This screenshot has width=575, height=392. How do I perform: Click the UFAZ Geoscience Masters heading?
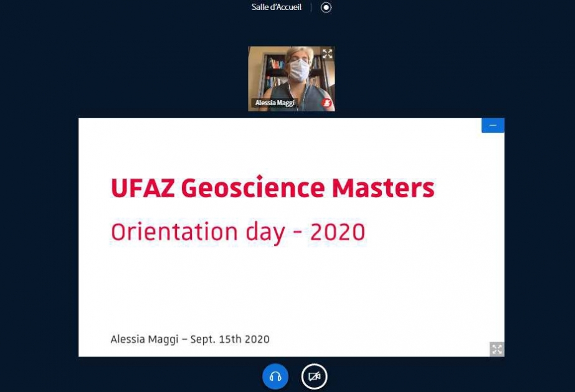coord(272,187)
